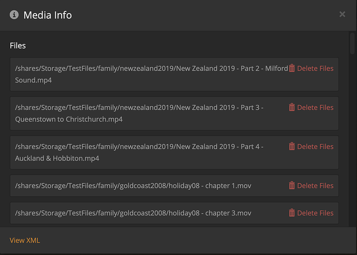Click trash icon for holiday08 chapter 3
This screenshot has height=255, width=357.
coord(292,213)
